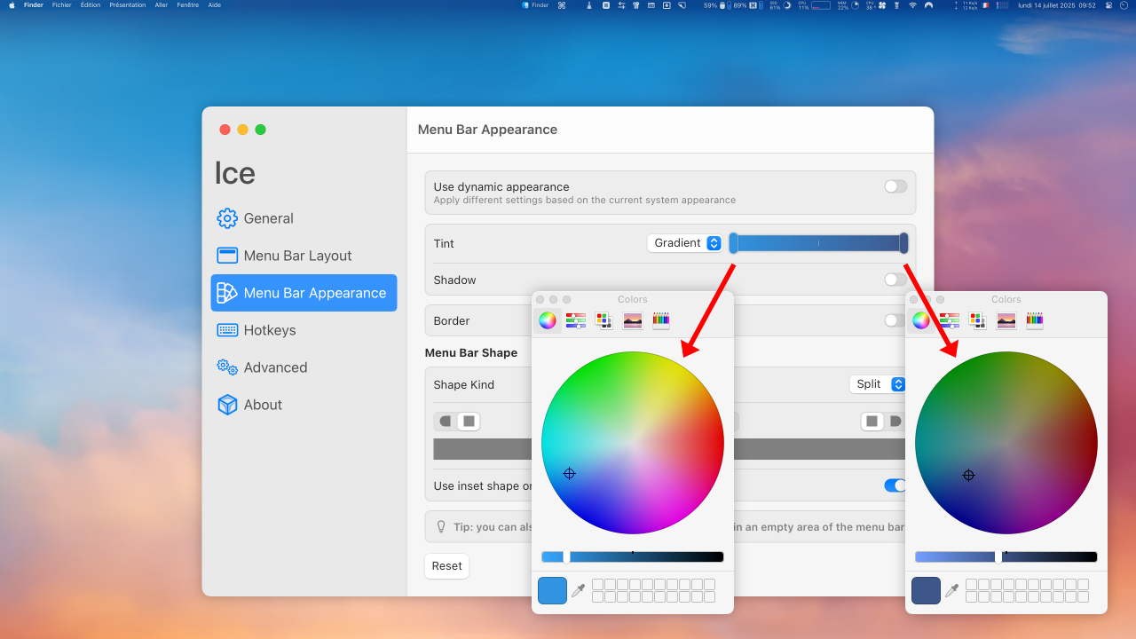Viewport: 1136px width, 639px height.
Task: Click the gray menu bar shape preview
Action: coord(670,449)
